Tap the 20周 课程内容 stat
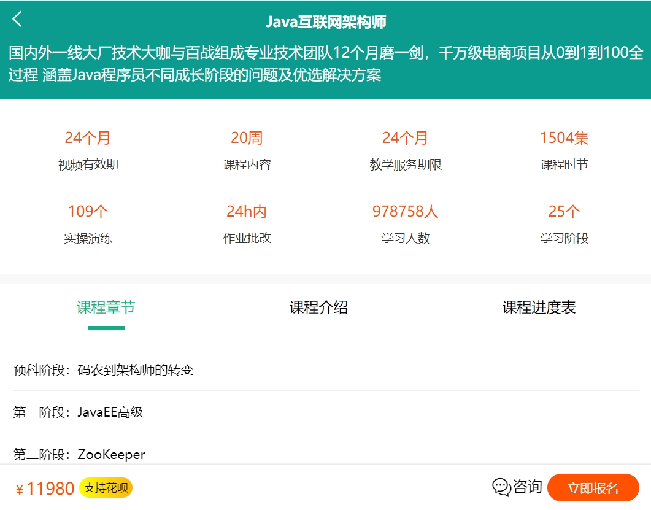This screenshot has width=651, height=510. [246, 149]
